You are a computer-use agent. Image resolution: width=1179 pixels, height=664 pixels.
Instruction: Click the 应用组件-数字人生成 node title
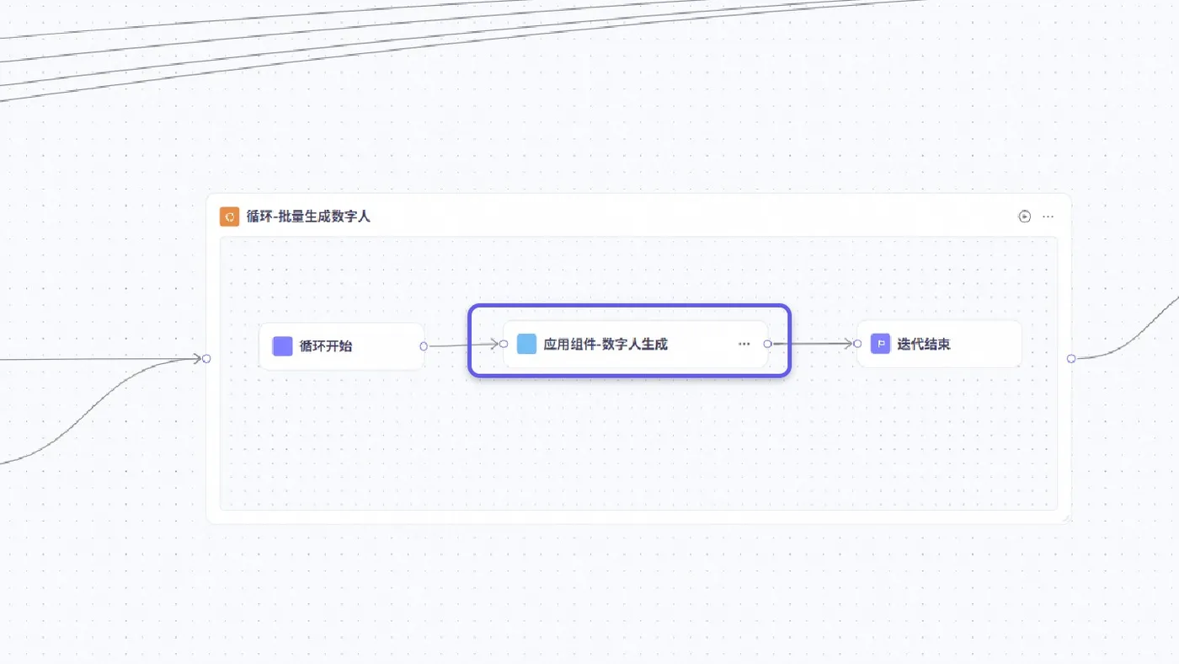click(x=606, y=344)
